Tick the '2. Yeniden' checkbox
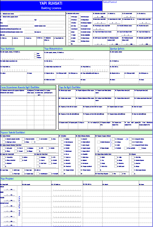Image resolution: width=153 pixels, height=227 pixels. [x=70, y=20]
